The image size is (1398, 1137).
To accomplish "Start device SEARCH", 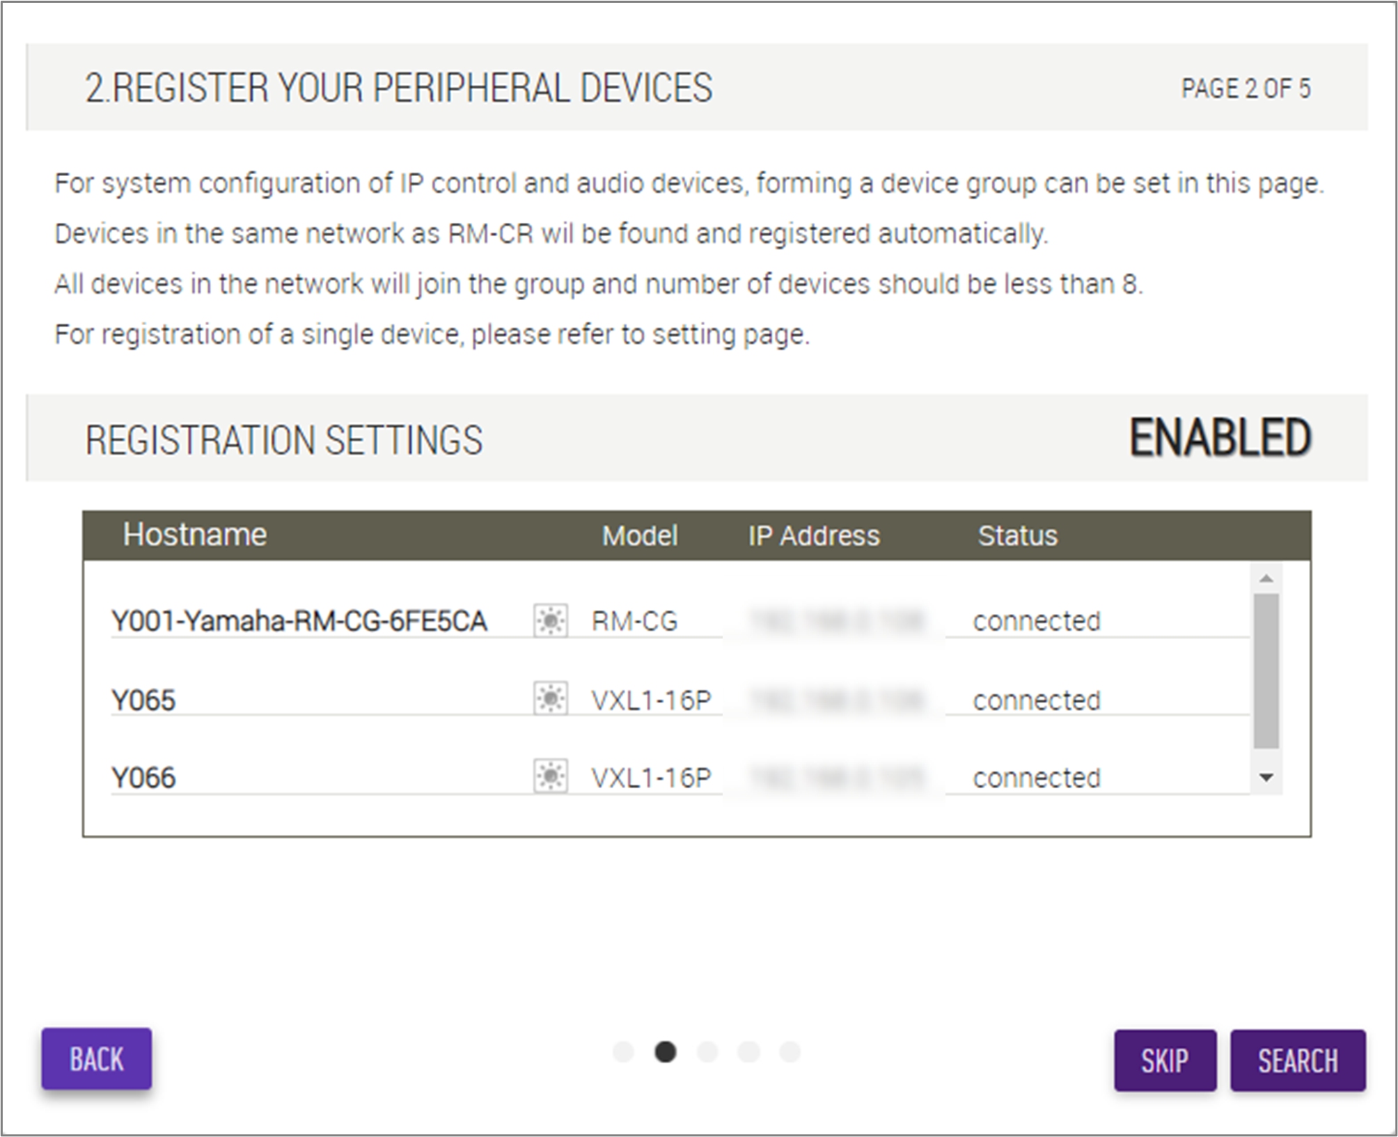I will click(x=1298, y=1060).
